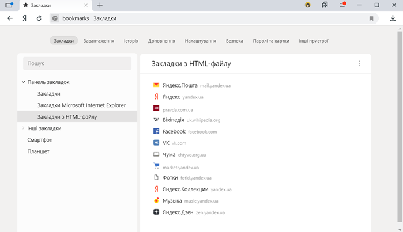Click the vertical page scrollbar
Screen dimensions: 403x232
click(x=400, y=127)
